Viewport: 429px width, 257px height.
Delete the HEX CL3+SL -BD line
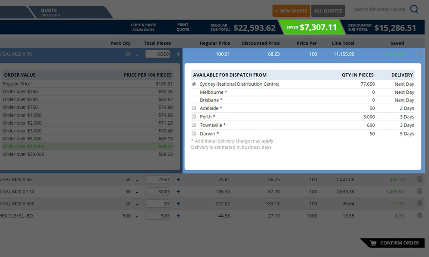click(420, 215)
